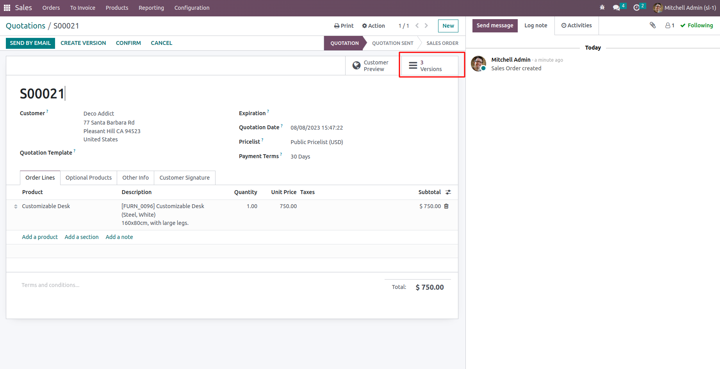Open the Customer field Deco Addict
The image size is (720, 369).
coord(99,114)
